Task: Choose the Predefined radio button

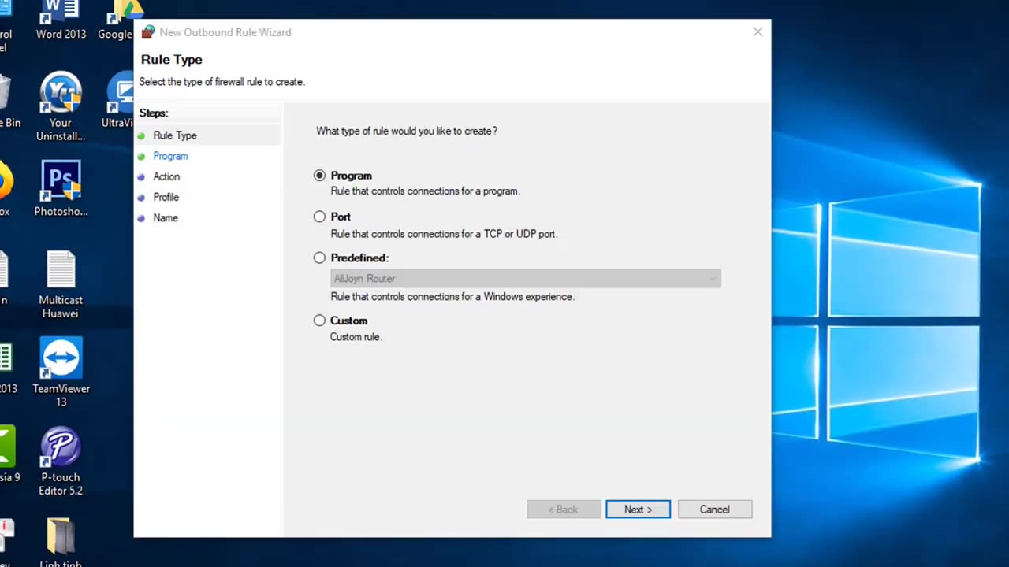Action: (x=319, y=258)
